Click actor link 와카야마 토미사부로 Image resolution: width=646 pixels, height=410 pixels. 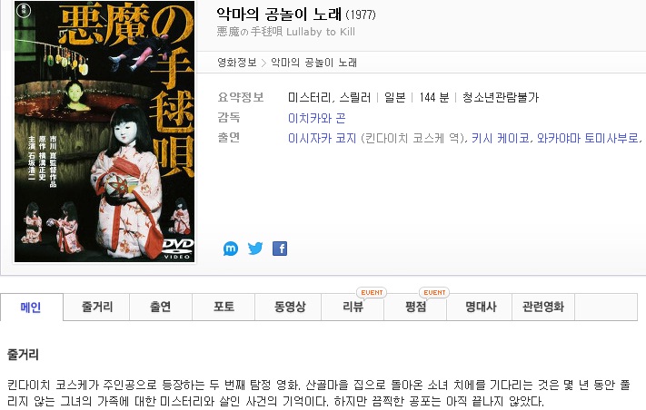(588, 138)
